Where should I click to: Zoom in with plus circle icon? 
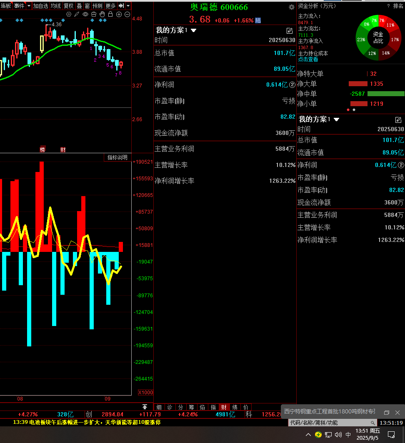point(119,15)
